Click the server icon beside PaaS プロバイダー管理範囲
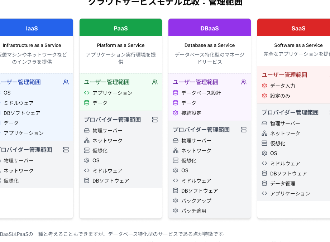This screenshot has width=330, height=242. [x=155, y=120]
